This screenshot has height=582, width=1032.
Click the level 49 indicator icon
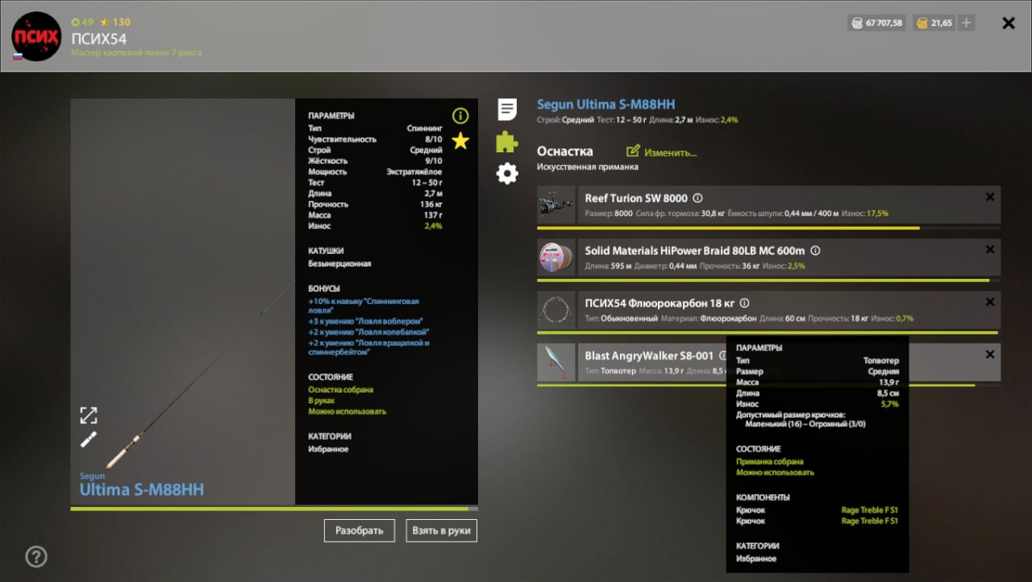click(76, 22)
